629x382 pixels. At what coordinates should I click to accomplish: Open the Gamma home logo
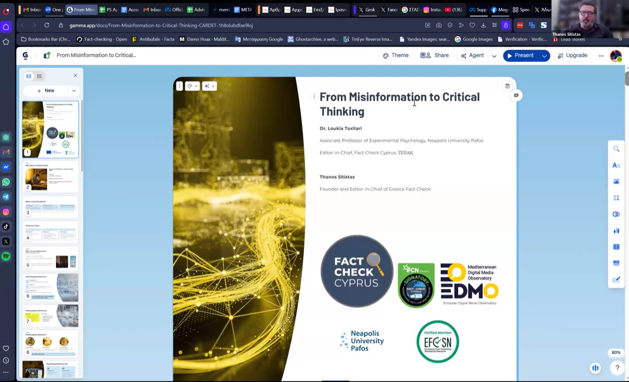tap(25, 56)
